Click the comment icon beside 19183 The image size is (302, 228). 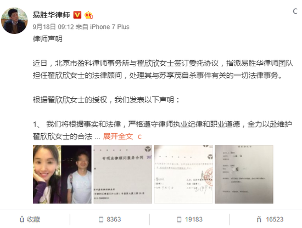tap(179, 220)
